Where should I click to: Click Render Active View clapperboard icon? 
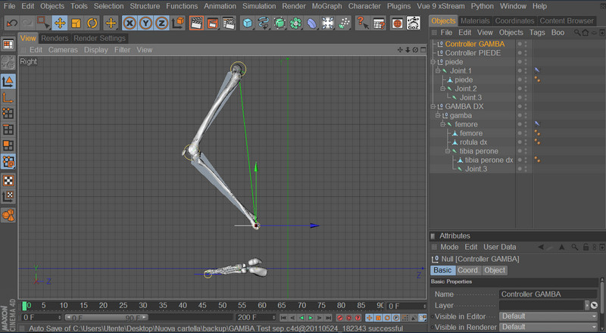click(196, 23)
